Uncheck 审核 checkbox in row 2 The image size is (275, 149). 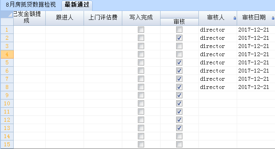point(179,38)
